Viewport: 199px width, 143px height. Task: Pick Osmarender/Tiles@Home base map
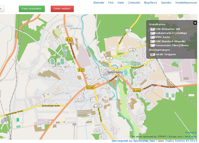point(153,45)
